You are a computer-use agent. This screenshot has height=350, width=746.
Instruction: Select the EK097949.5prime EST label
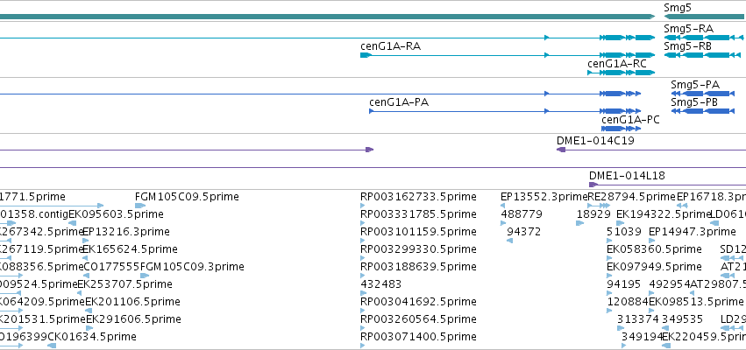pos(654,266)
